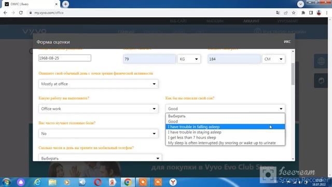
Task: Go back to the previous page
Action: (5, 12)
